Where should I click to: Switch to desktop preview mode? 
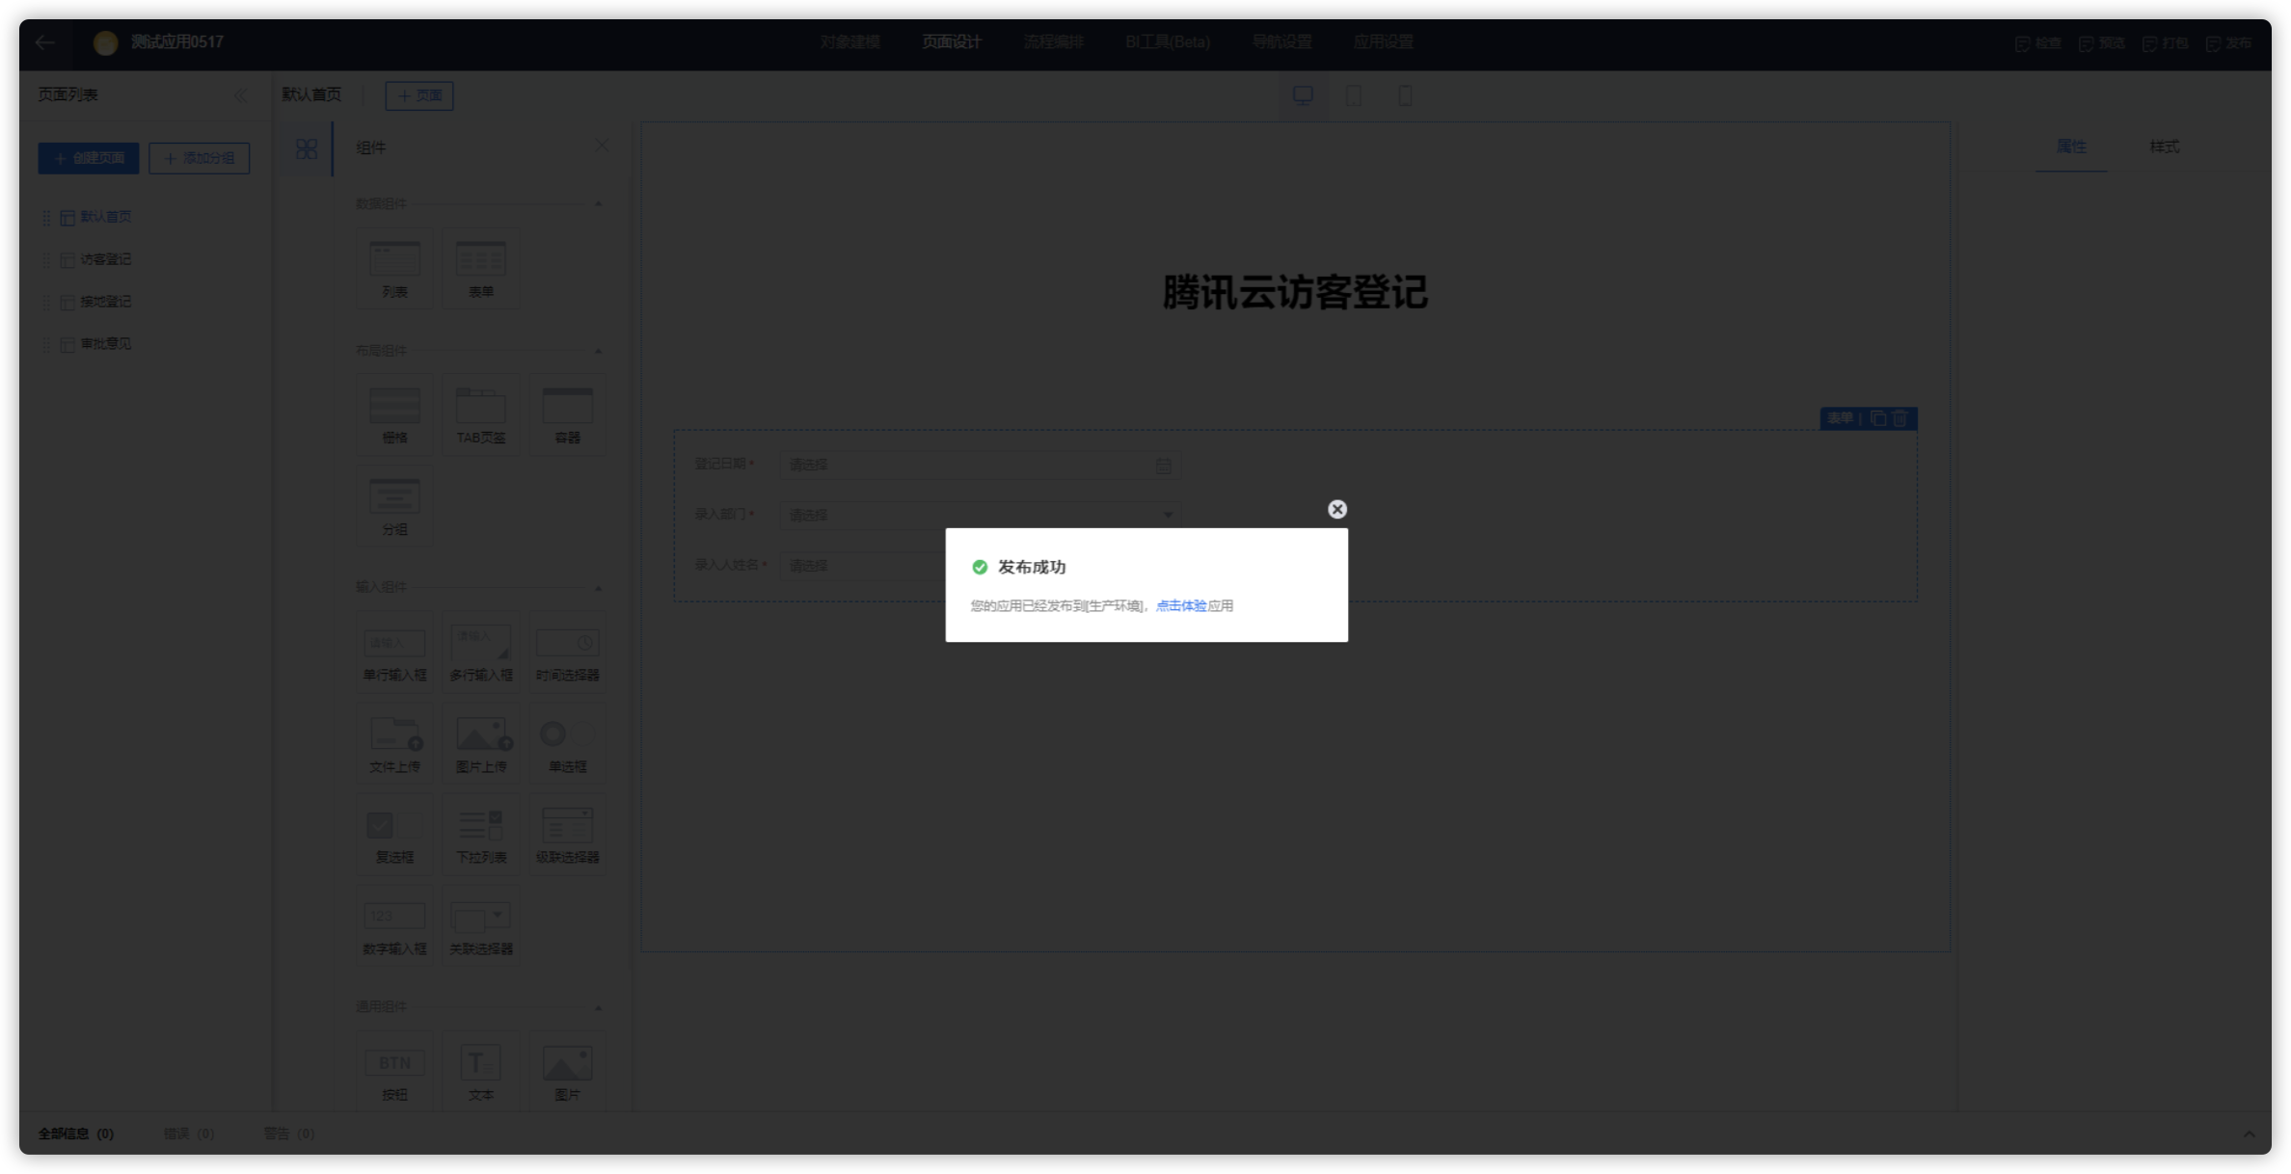[x=1303, y=95]
